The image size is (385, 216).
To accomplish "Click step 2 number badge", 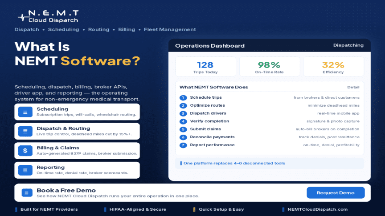I will [183, 105].
